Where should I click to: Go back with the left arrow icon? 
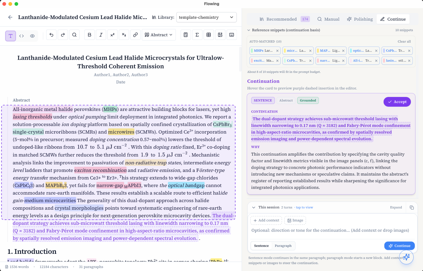pyautogui.click(x=10, y=17)
